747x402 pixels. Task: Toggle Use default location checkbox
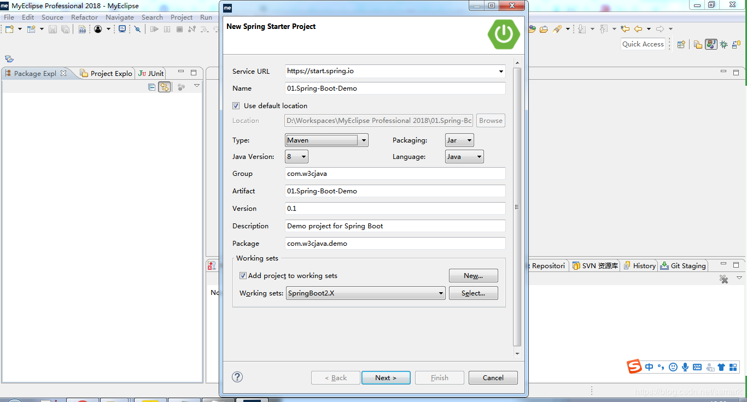[236, 106]
